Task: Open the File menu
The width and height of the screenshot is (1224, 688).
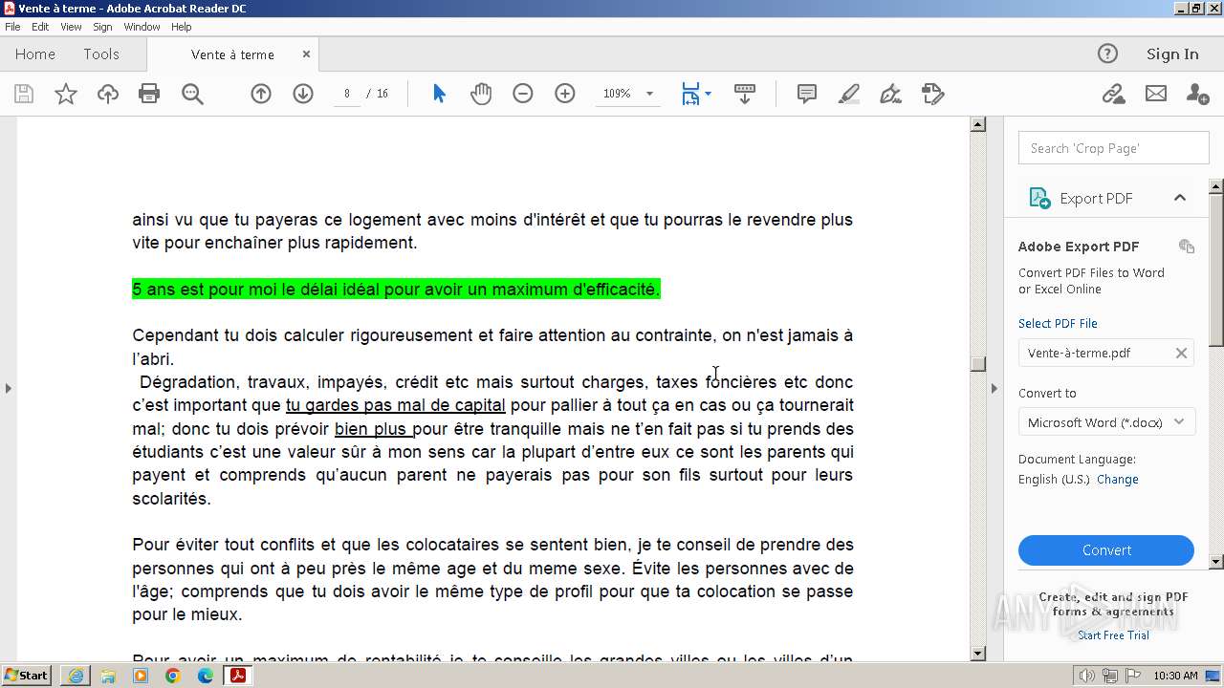Action: coord(12,27)
